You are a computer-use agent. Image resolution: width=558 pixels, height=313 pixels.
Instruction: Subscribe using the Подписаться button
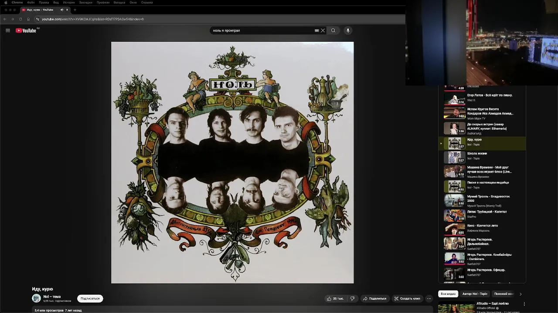pos(90,299)
